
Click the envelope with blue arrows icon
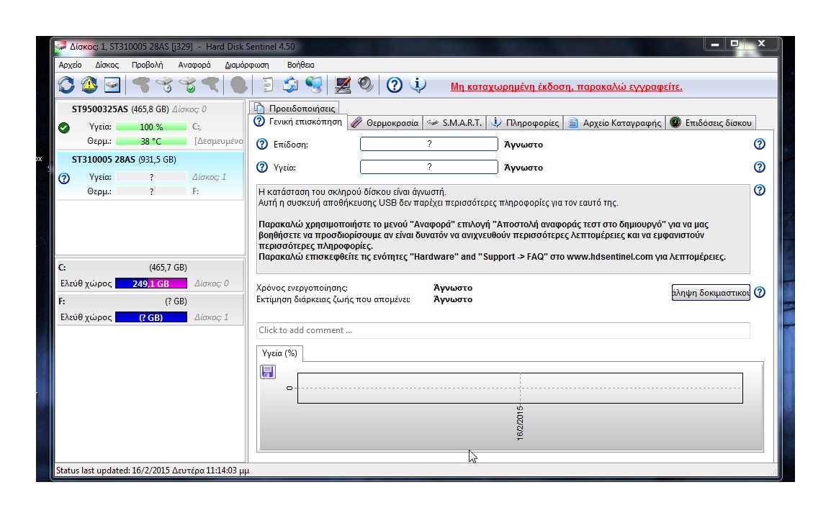290,85
